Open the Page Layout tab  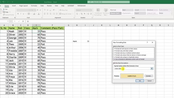click(x=23, y=6)
